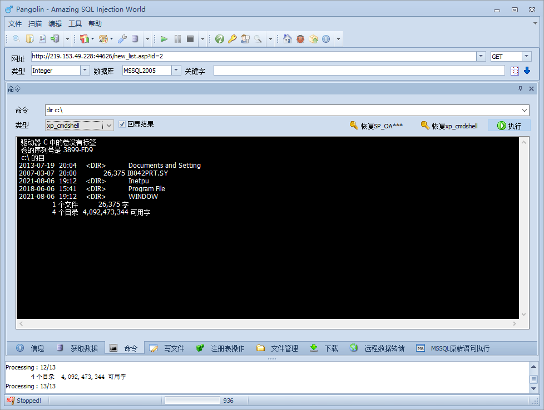The width and height of the screenshot is (544, 410).
Task: Switch to the 信息 tab
Action: pyautogui.click(x=31, y=348)
